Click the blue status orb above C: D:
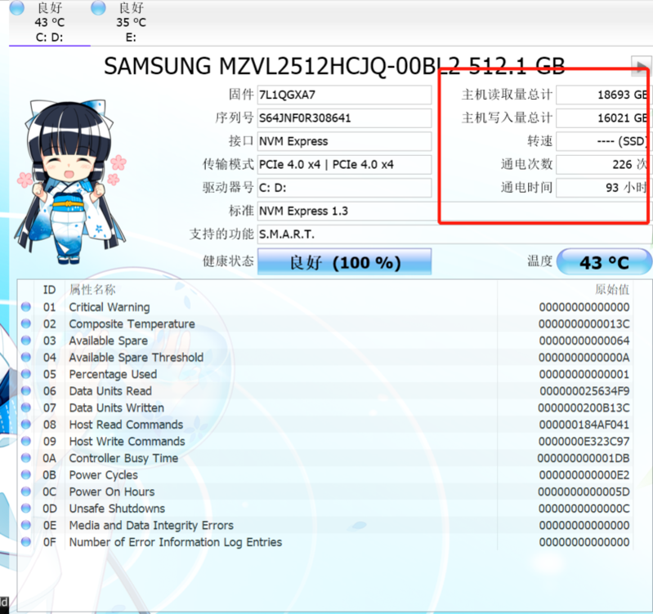Screen dimensions: 653x614 click(x=17, y=8)
